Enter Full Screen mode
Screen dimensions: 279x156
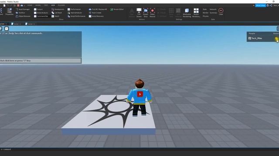point(139,13)
